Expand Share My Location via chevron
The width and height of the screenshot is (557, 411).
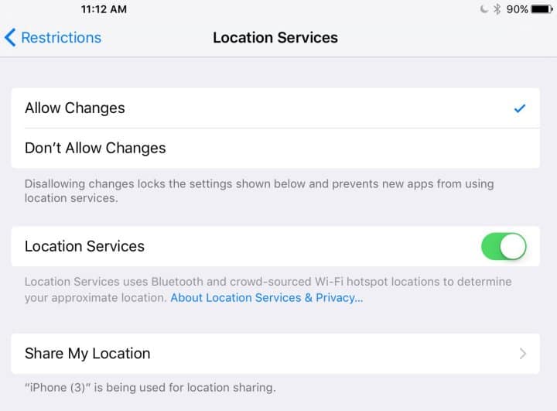click(x=522, y=354)
